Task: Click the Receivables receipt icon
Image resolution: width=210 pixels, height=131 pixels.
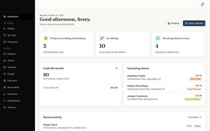Action: [x=5, y=87]
